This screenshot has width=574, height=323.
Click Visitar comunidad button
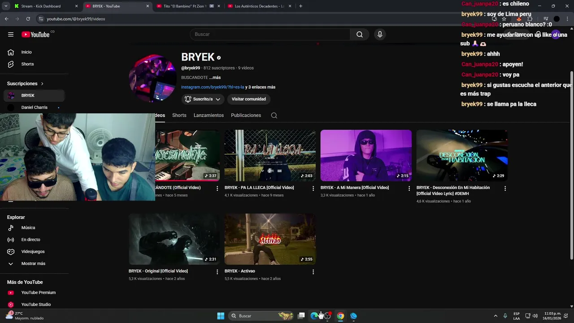point(249,99)
